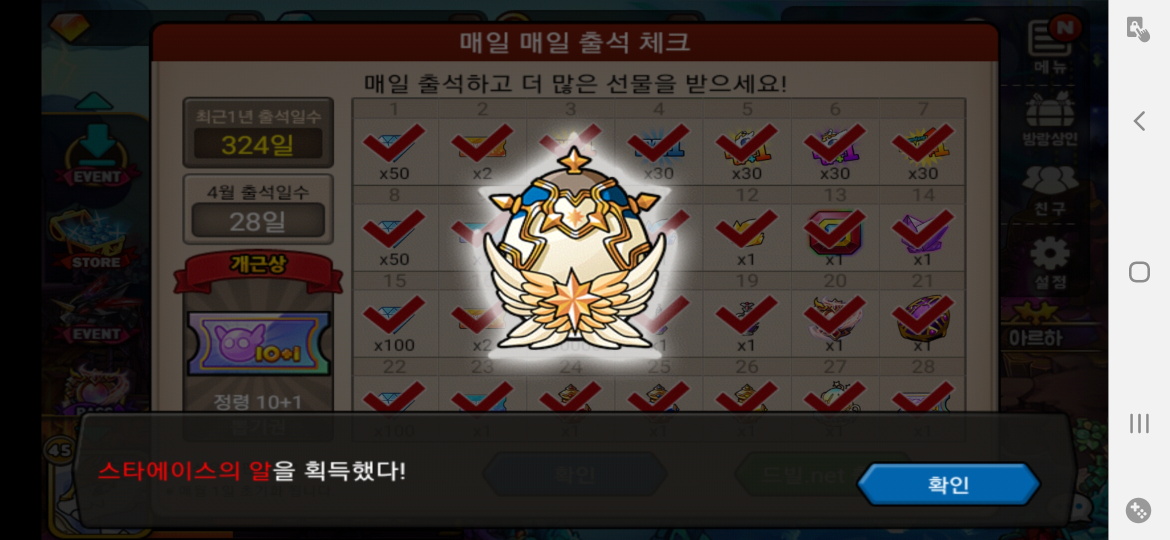This screenshot has height=540, width=1170.
Task: Open Android recent apps button
Action: 1139,423
